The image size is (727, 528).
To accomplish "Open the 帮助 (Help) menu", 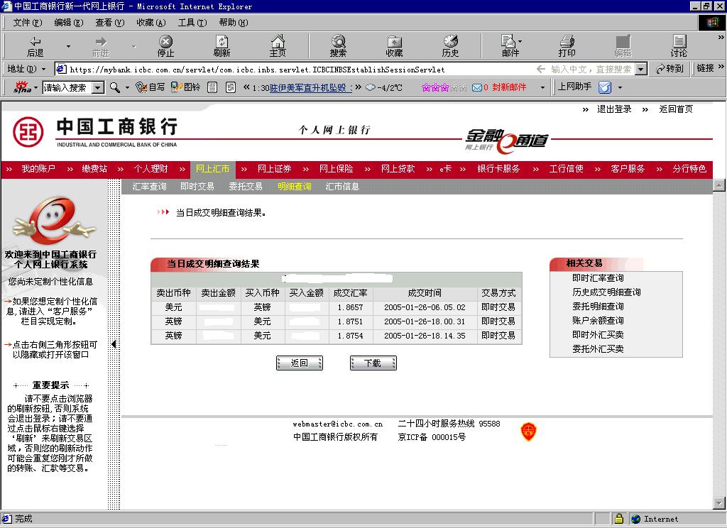I will pos(234,22).
